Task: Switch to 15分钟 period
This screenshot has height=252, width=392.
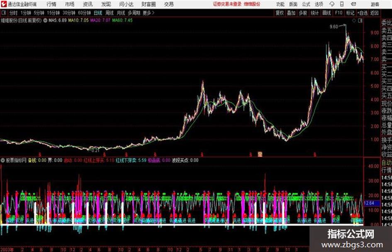Action: click(53, 13)
